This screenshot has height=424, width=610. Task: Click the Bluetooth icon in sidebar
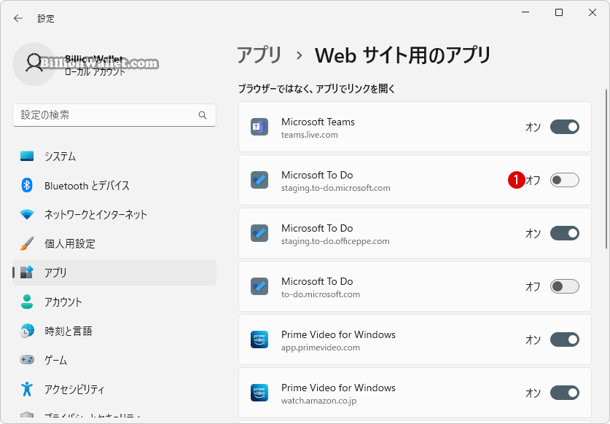(x=27, y=185)
